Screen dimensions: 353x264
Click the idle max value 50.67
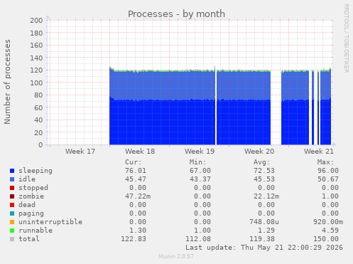[328, 179]
